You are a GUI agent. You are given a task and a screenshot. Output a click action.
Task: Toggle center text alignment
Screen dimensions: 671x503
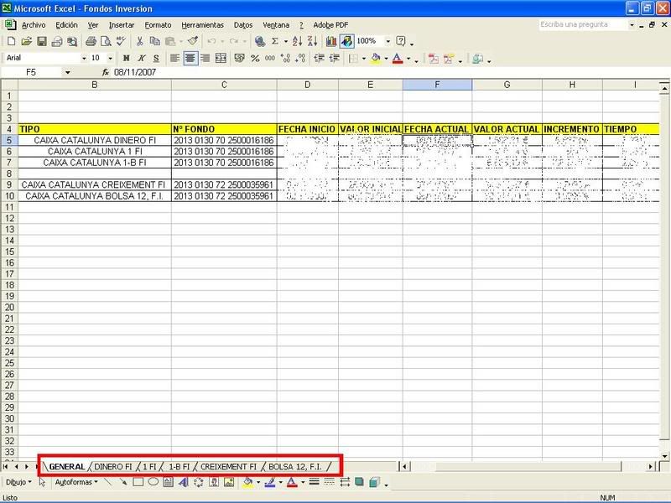click(190, 58)
